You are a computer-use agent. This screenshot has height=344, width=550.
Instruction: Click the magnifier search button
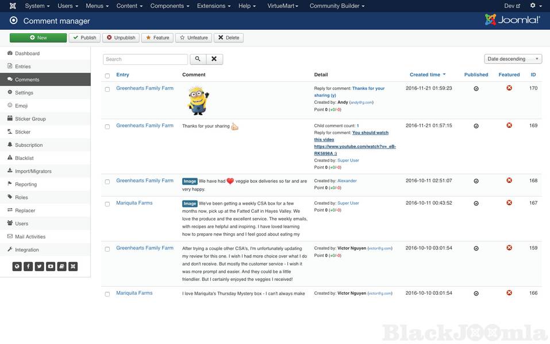tap(197, 59)
